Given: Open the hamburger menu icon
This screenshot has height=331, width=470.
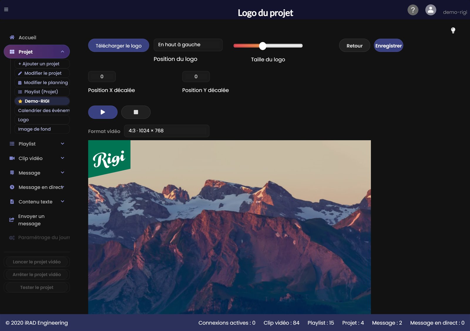Looking at the screenshot, I should 6,9.
